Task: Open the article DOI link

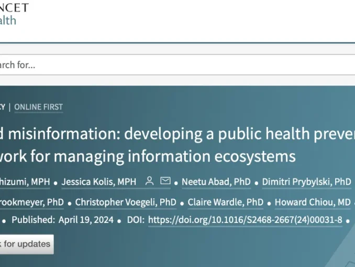Action: [245, 220]
